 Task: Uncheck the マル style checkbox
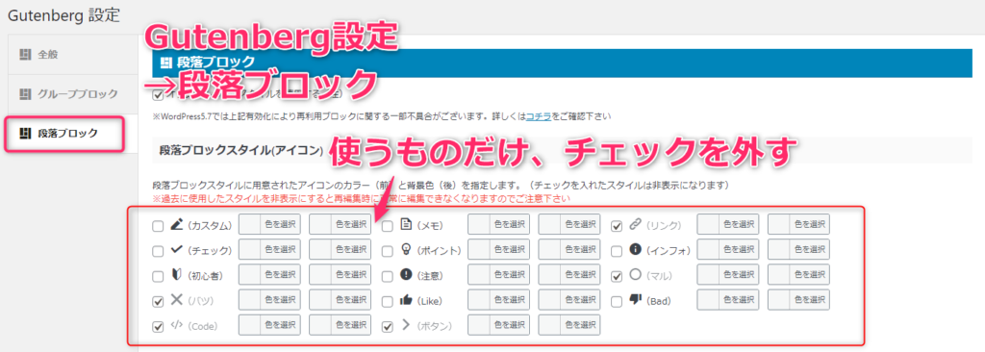(617, 276)
